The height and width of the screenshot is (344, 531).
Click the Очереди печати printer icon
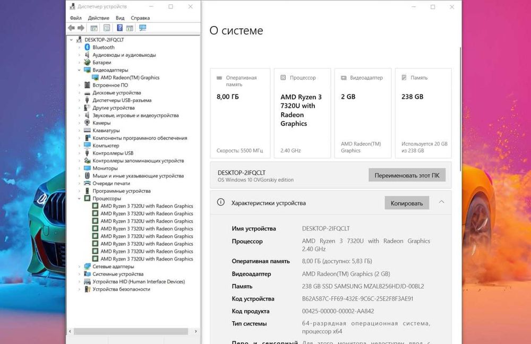click(x=87, y=183)
